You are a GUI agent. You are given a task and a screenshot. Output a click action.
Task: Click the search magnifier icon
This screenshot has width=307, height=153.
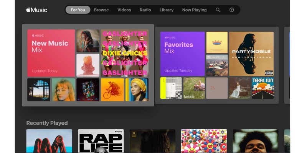coord(218,10)
